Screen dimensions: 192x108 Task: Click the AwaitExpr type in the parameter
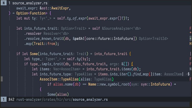click(60, 8)
